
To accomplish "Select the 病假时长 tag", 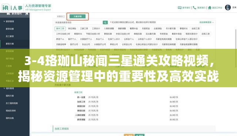I will click(78, 34).
